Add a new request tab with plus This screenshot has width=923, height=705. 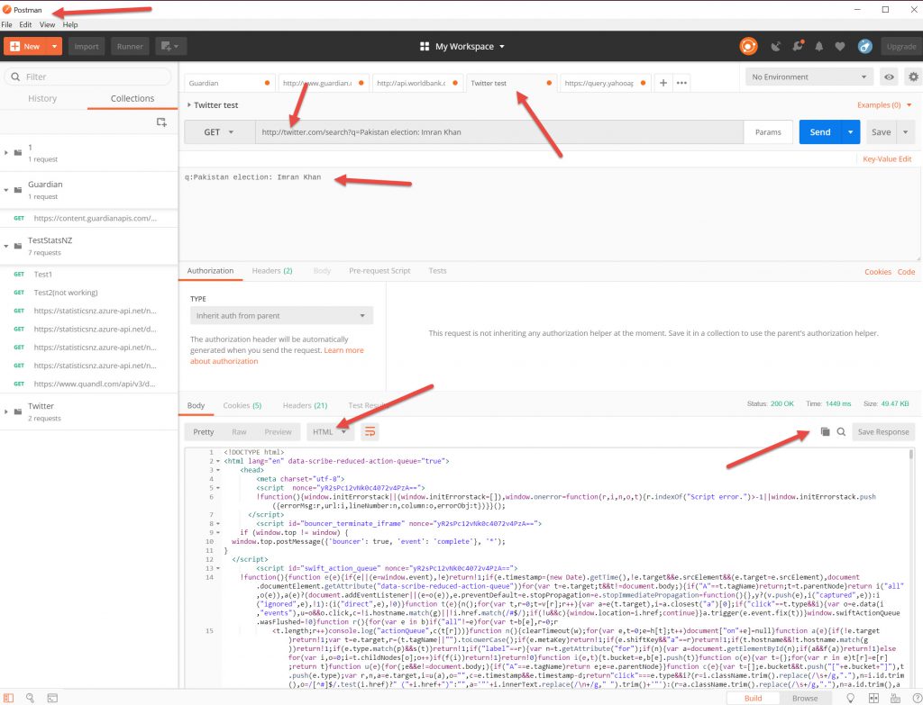pos(663,83)
